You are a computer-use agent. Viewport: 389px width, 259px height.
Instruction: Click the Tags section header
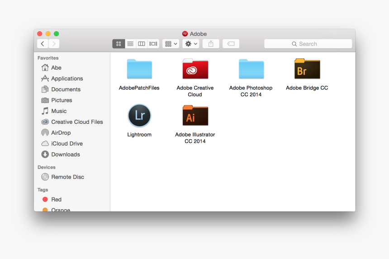pos(43,190)
